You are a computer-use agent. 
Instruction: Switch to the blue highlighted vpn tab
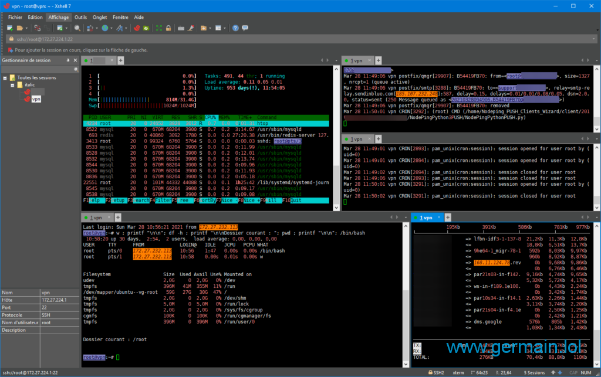pos(427,218)
